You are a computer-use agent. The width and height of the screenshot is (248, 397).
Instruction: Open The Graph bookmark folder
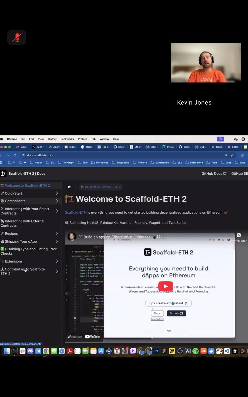[66, 163]
